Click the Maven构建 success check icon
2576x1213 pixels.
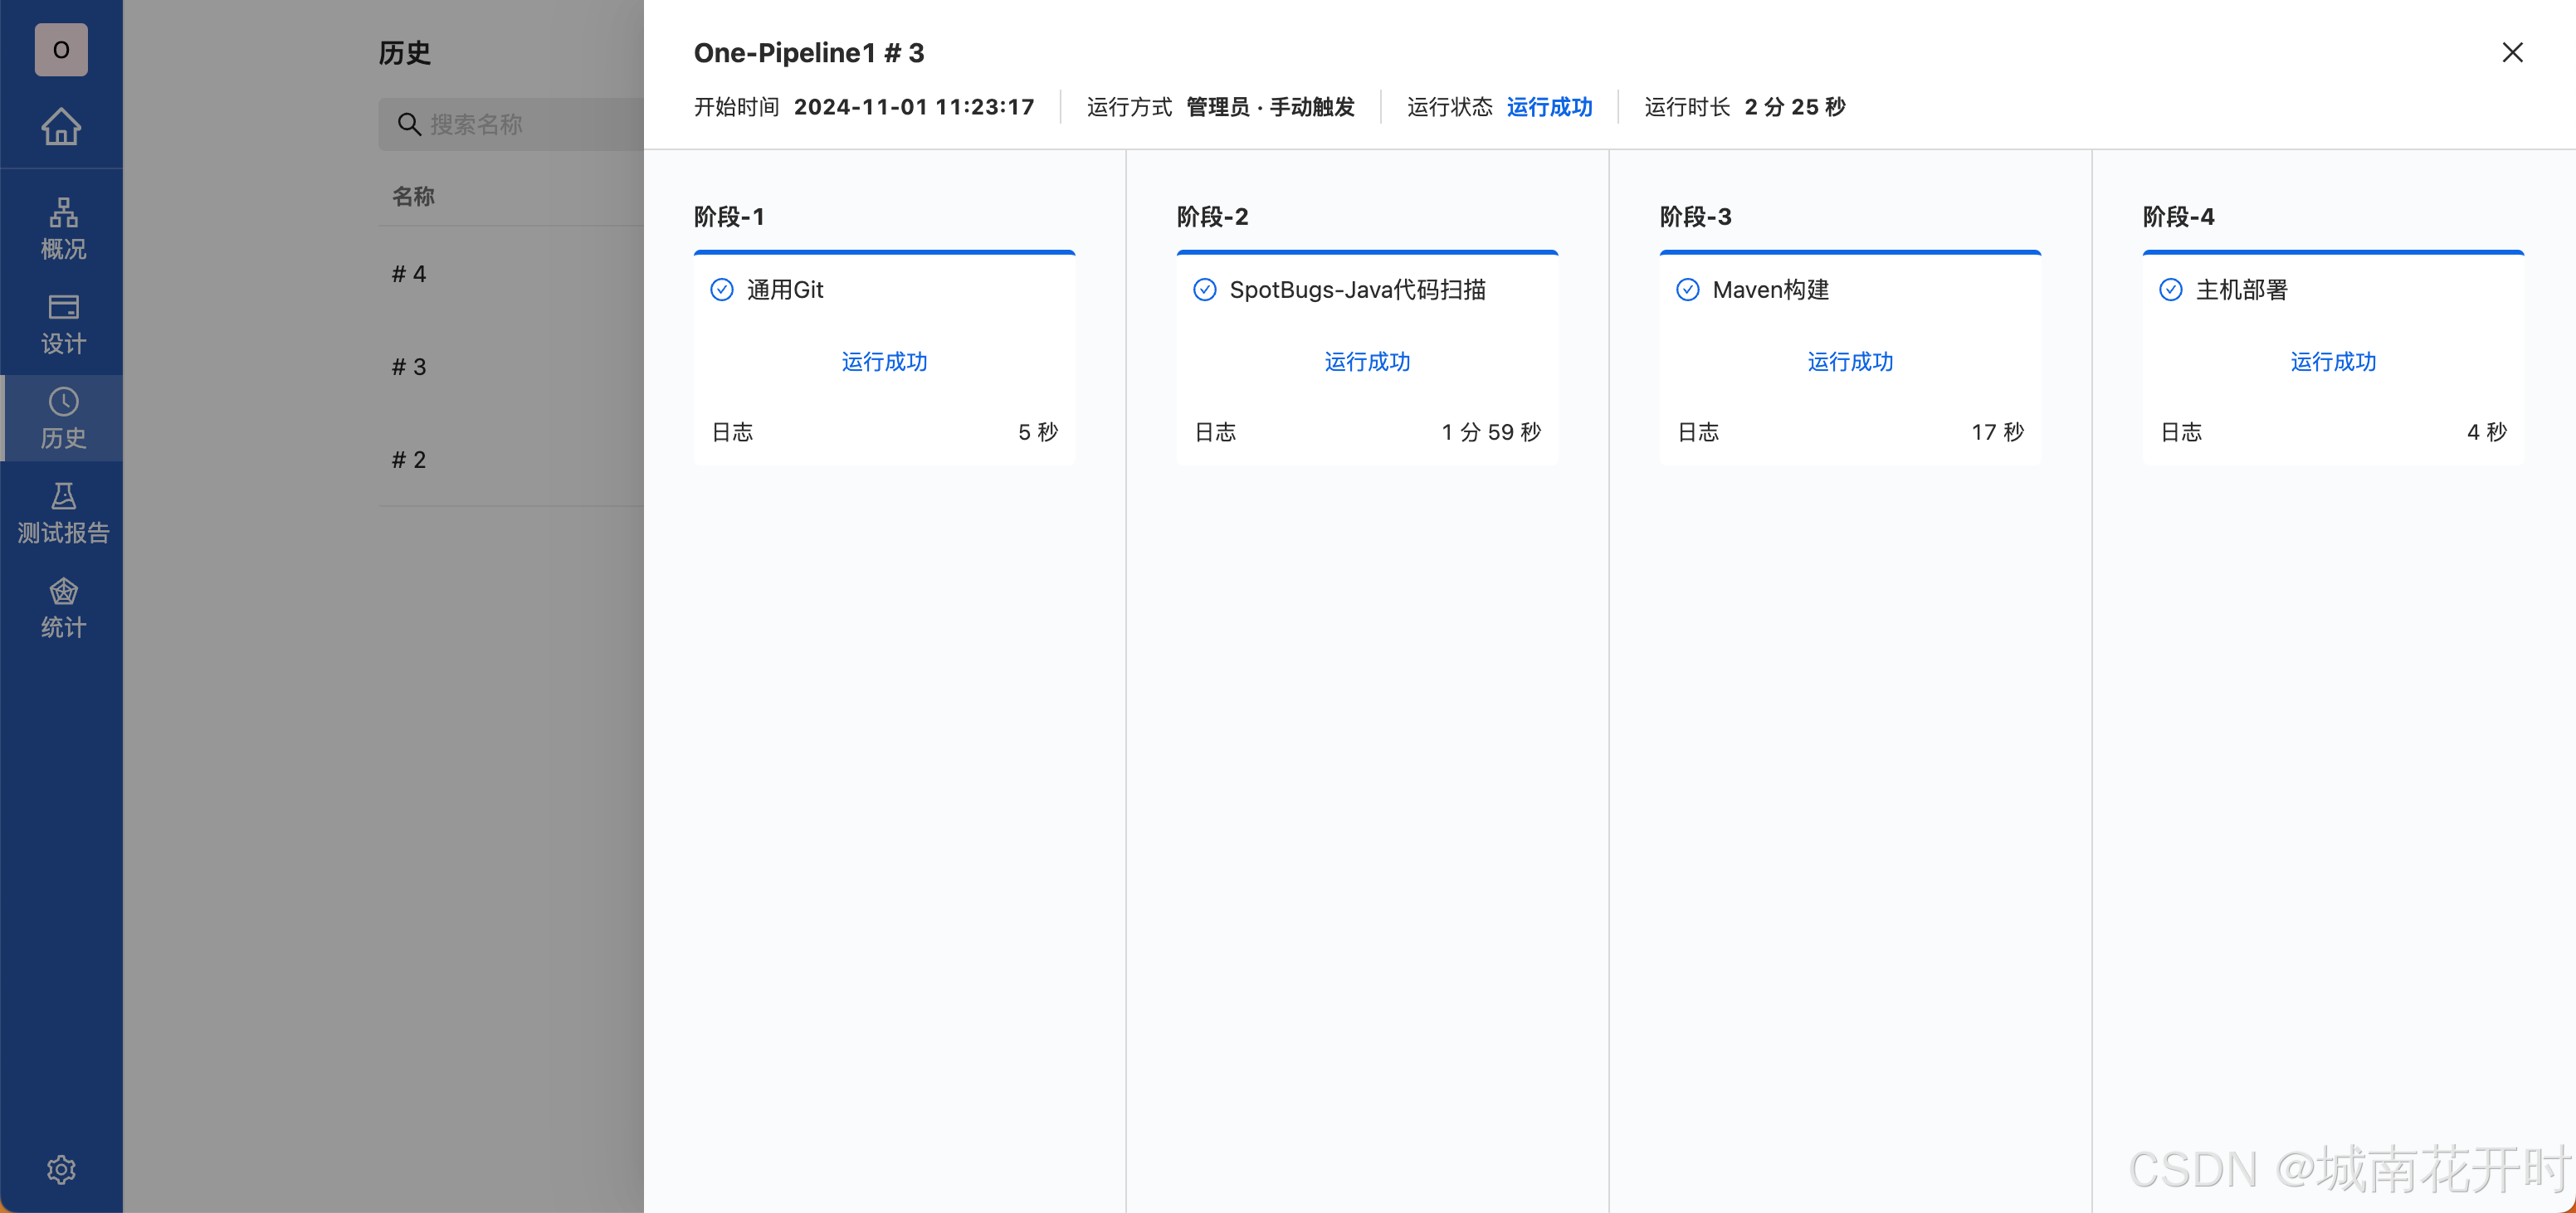1687,290
